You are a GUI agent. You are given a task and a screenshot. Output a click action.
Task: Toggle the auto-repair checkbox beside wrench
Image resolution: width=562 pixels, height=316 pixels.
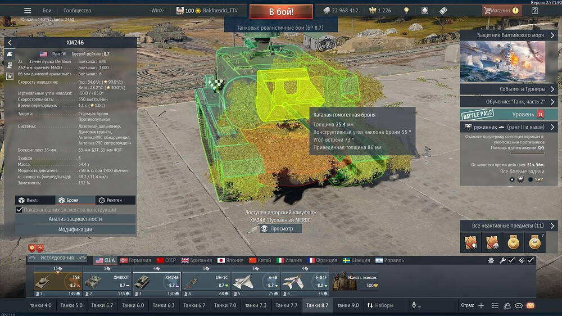point(511,260)
